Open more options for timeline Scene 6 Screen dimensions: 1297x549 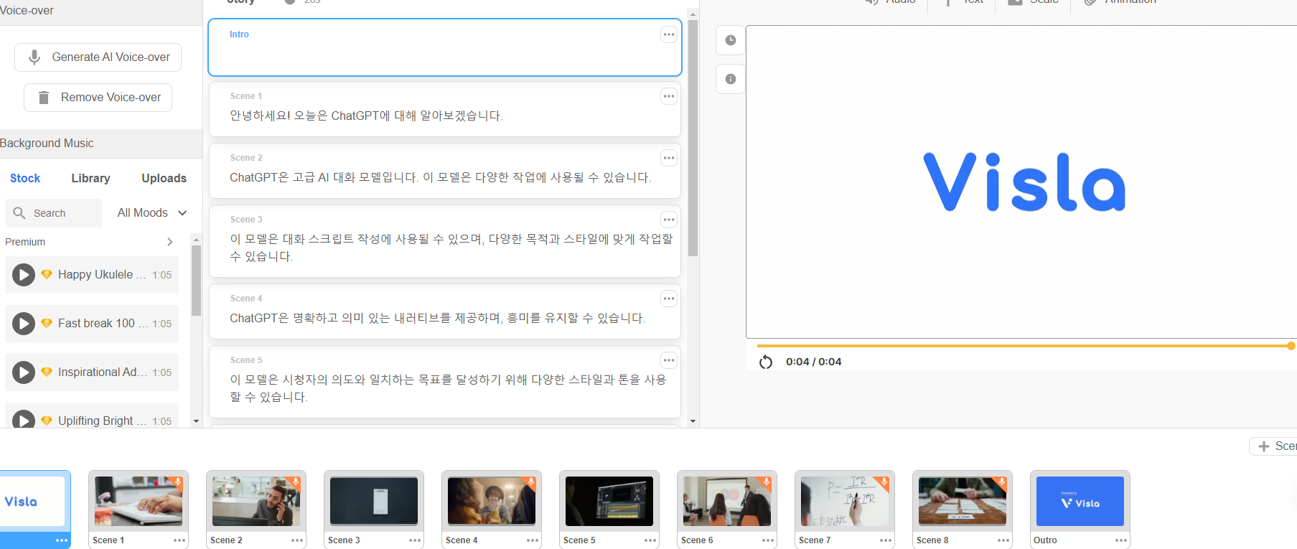click(x=768, y=540)
